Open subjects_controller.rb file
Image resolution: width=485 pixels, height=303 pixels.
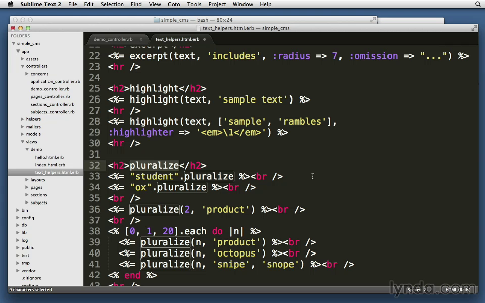(53, 112)
